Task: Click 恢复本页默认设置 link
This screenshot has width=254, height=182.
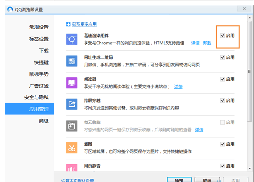Action: (x=78, y=180)
